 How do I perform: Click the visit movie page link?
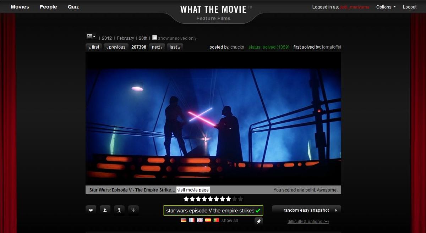click(x=193, y=190)
